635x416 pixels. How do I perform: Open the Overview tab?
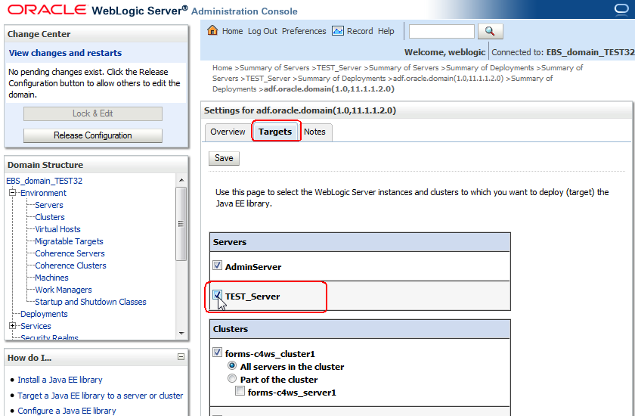click(228, 132)
